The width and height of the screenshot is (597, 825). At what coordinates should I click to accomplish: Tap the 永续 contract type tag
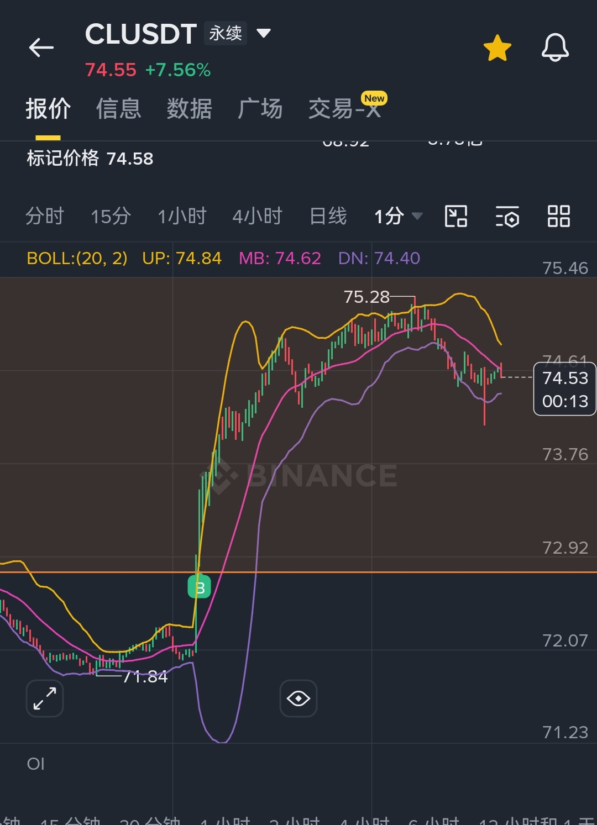226,33
